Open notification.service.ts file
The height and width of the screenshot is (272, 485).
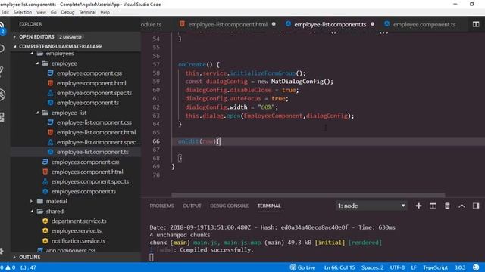click(x=78, y=241)
